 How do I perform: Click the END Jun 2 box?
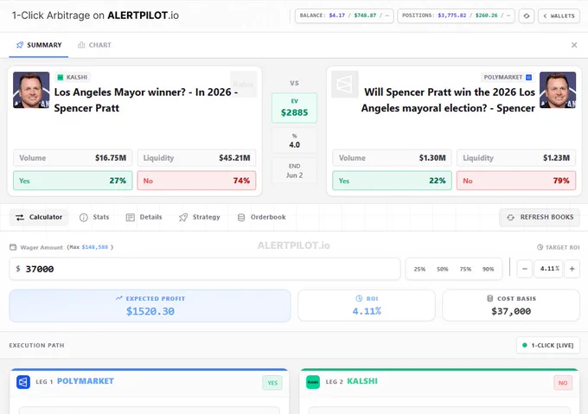click(294, 171)
